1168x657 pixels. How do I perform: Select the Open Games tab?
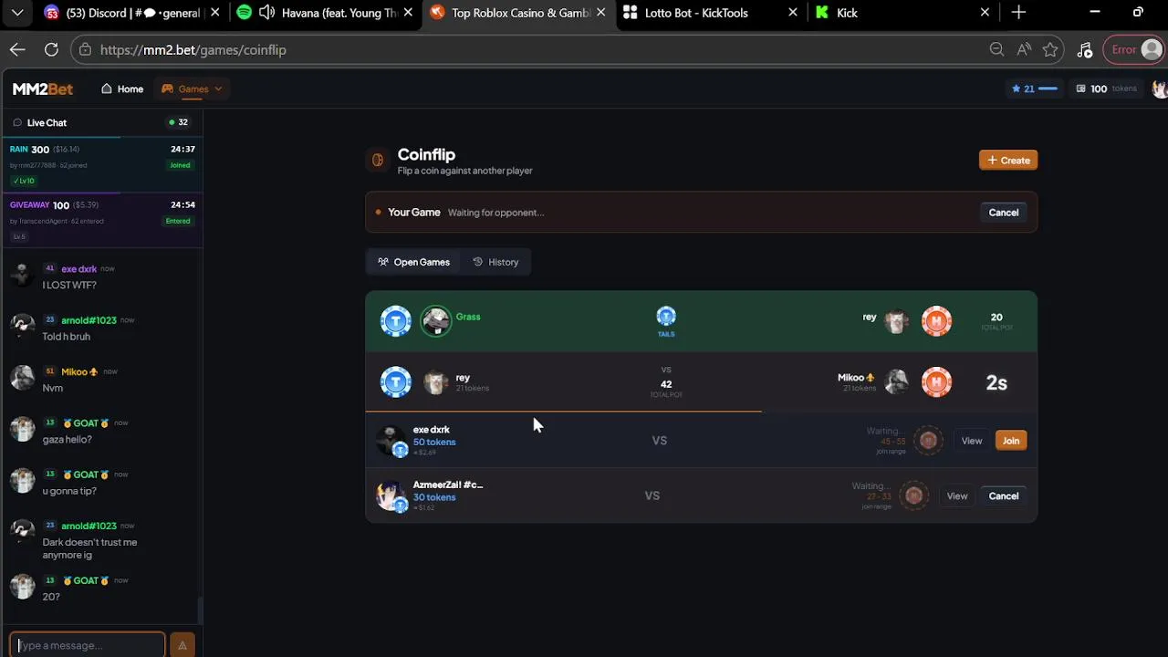413,262
